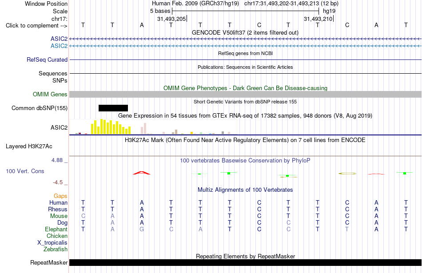Click the Chicken alignment row label

point(57,236)
